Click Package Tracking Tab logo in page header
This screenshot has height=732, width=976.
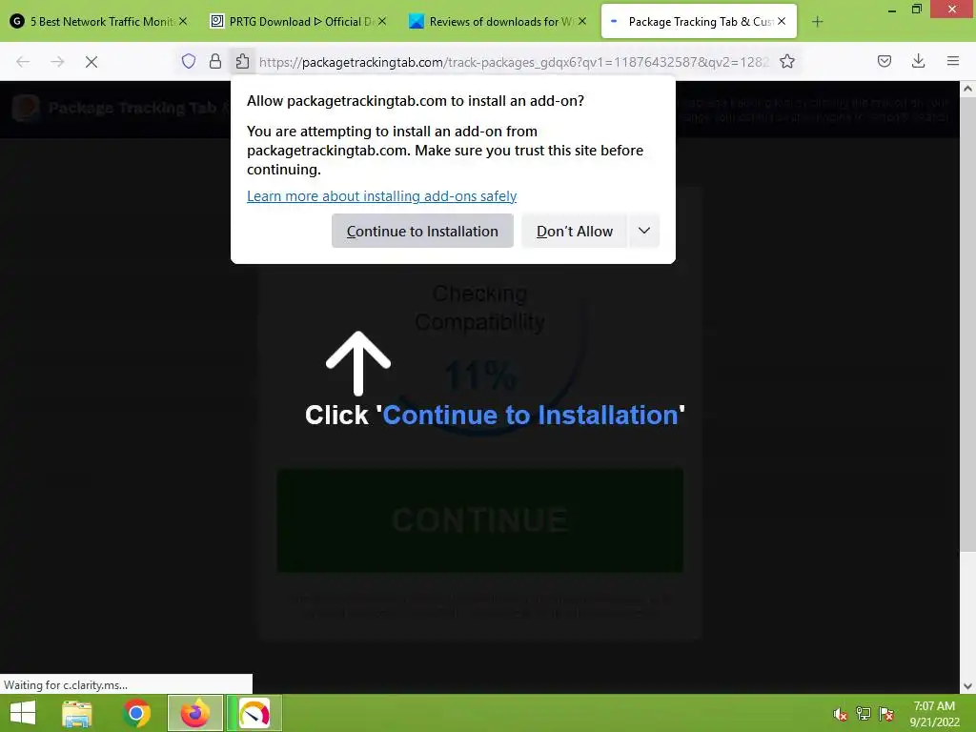point(25,108)
